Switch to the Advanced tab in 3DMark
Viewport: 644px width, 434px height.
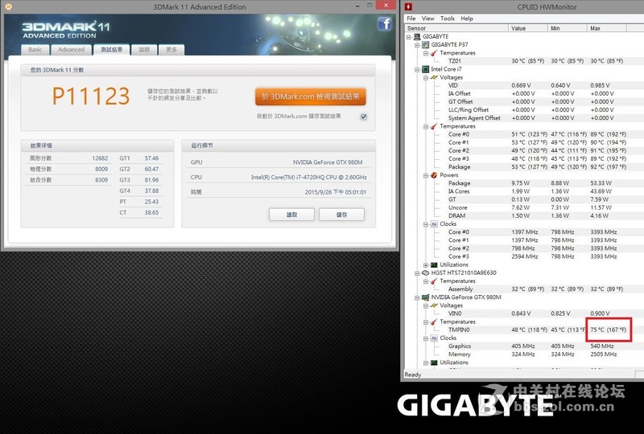click(x=71, y=50)
